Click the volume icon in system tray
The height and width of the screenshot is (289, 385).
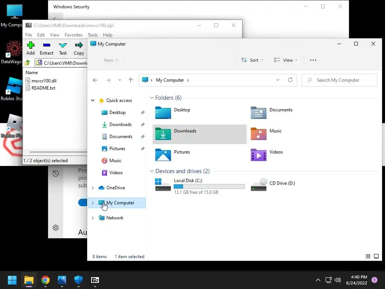point(338,280)
